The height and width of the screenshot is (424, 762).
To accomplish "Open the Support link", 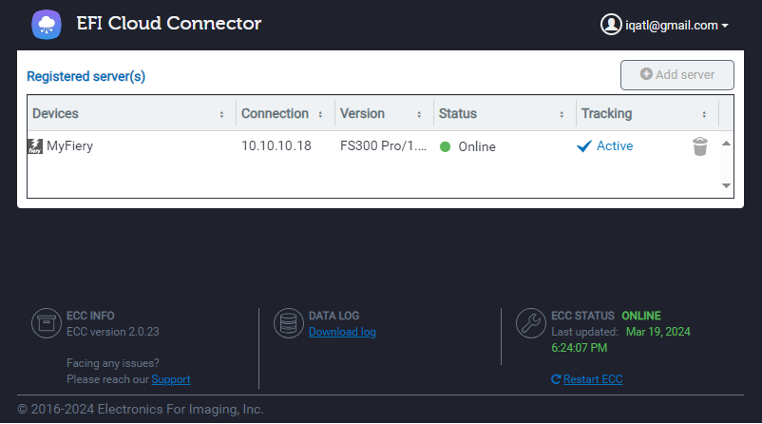I will pos(171,379).
